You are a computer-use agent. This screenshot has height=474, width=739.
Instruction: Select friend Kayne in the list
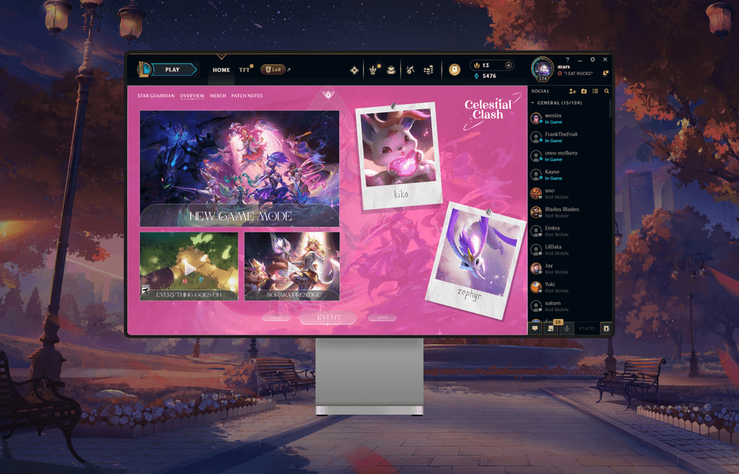tap(569, 175)
